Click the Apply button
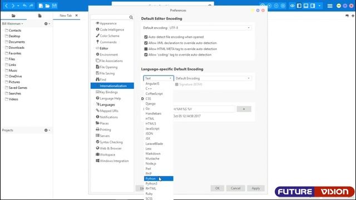Image resolution: width=356 pixels, height=200 pixels. coord(256,188)
